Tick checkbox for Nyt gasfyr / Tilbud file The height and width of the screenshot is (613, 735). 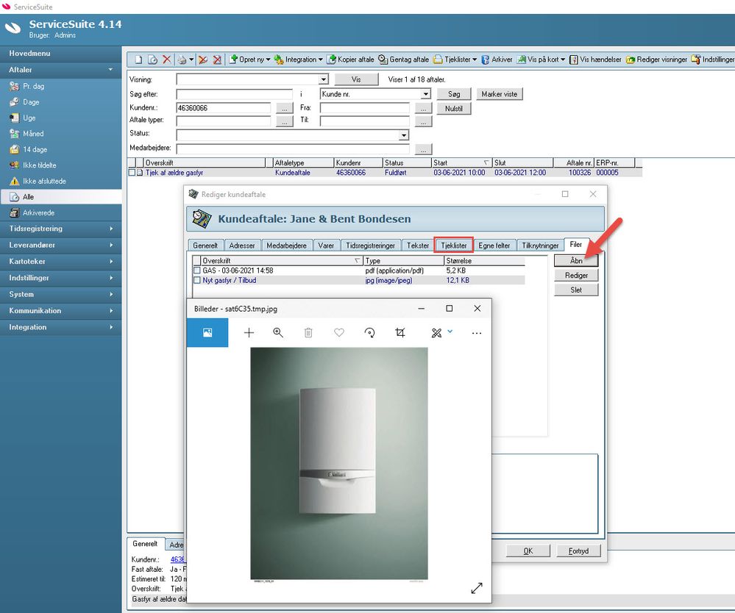coord(197,280)
